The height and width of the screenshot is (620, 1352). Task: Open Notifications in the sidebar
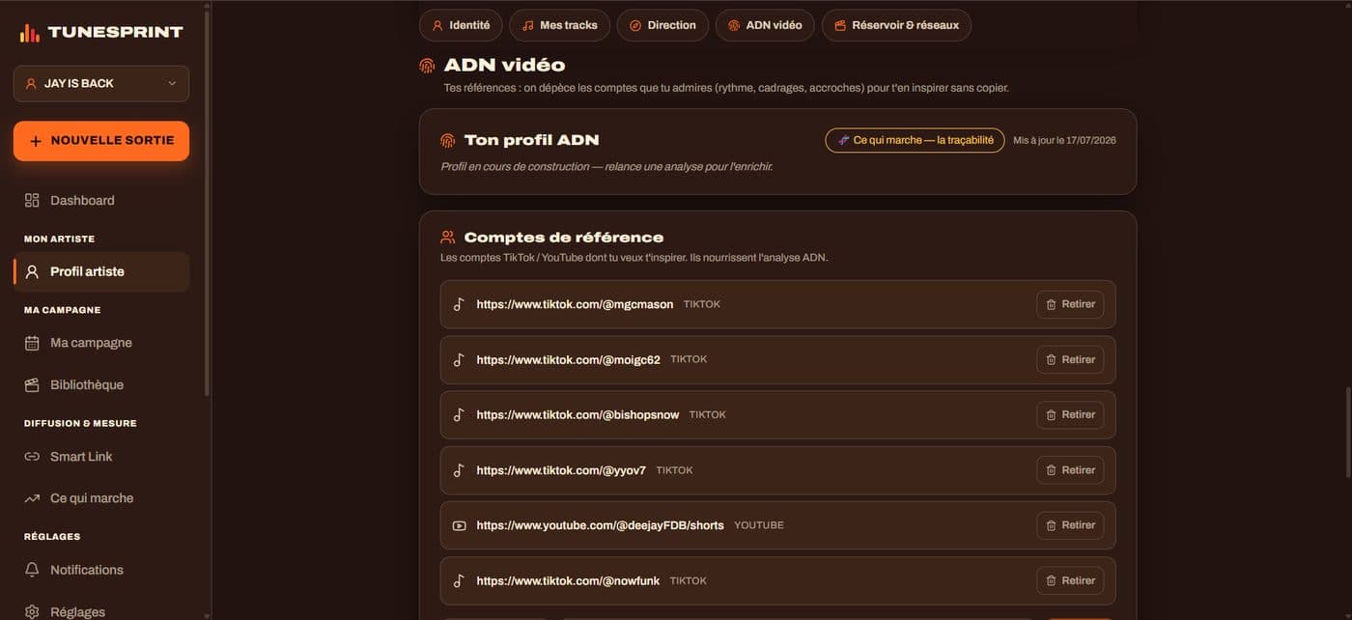coord(101,570)
